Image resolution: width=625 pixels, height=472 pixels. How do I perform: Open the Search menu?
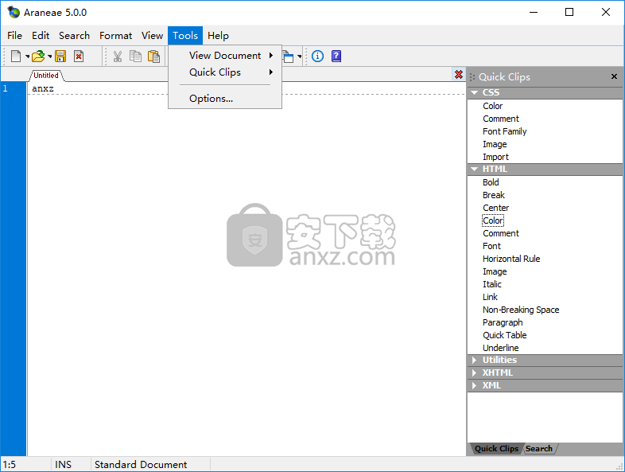[74, 36]
